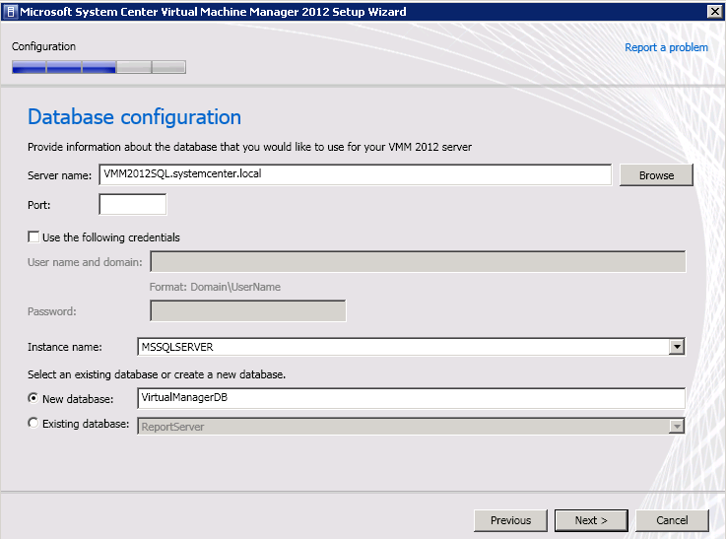Click the Password field
Viewport: 726px width, 539px height.
[247, 310]
